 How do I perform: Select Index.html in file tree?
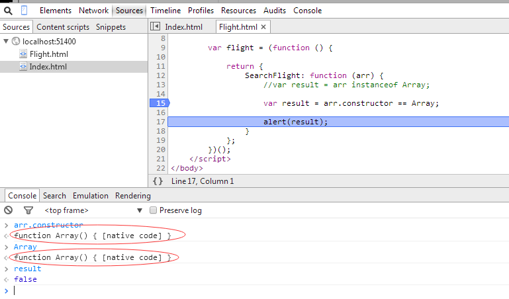[48, 67]
